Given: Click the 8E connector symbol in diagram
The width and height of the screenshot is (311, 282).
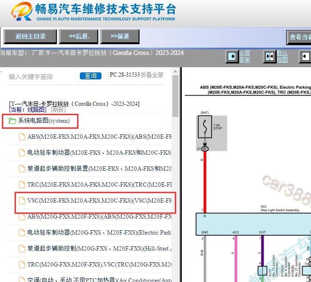Looking at the screenshot, I should click(x=205, y=149).
